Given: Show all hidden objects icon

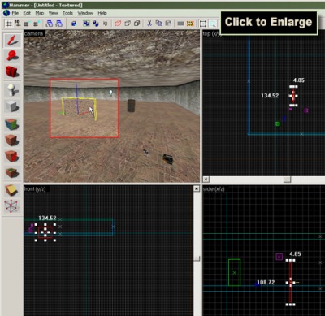Looking at the screenshot, I should [x=137, y=24].
